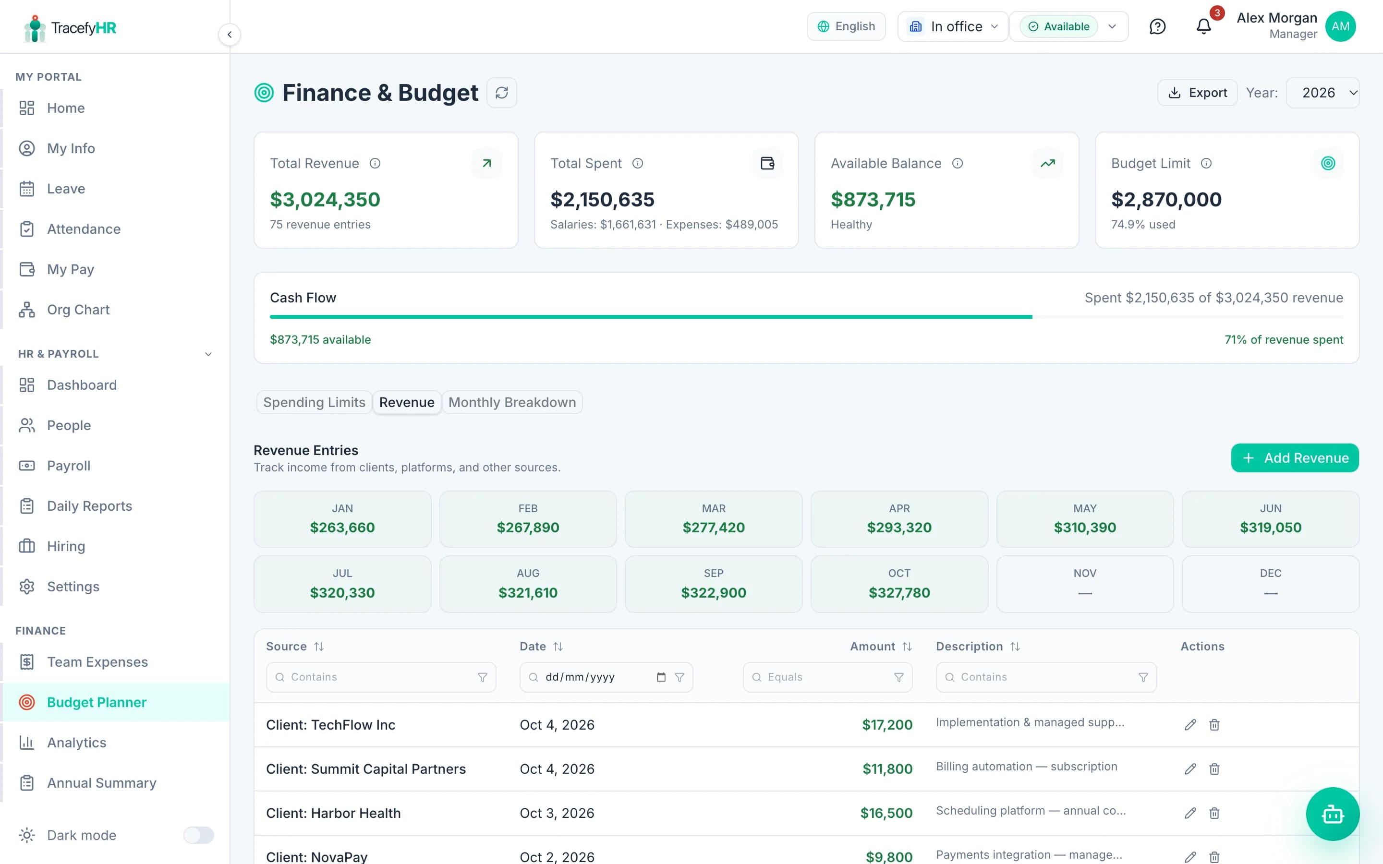Viewport: 1383px width, 864px height.
Task: Open the Available status dropdown
Action: click(x=1068, y=26)
